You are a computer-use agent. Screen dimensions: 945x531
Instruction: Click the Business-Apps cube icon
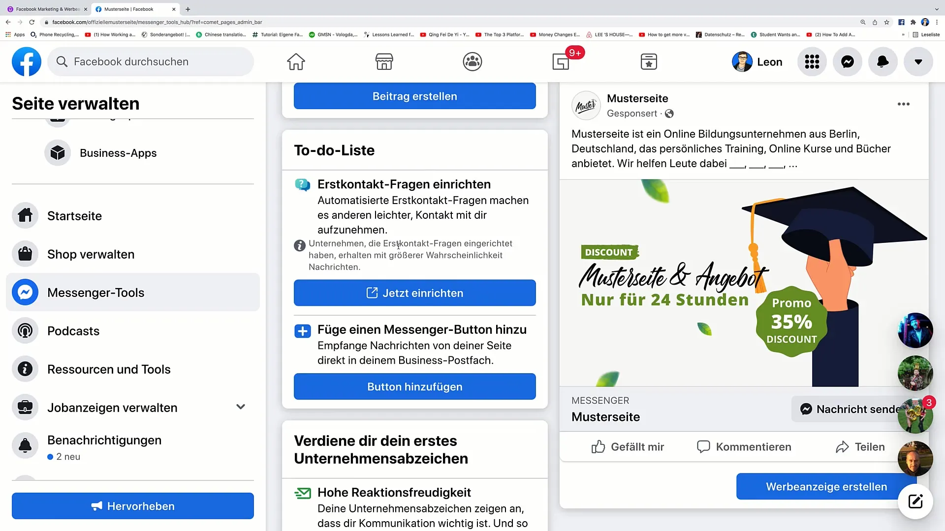[58, 153]
